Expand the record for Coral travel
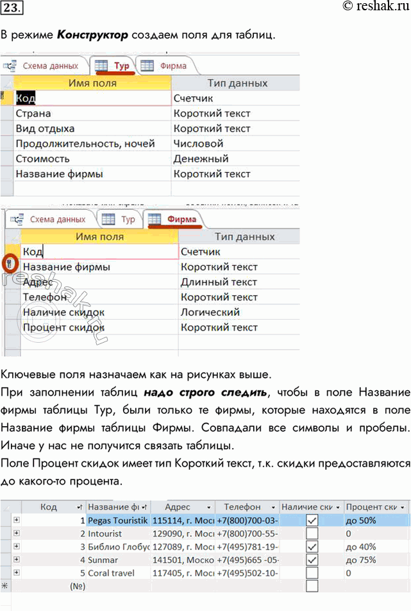This screenshot has height=611, width=411. click(16, 572)
